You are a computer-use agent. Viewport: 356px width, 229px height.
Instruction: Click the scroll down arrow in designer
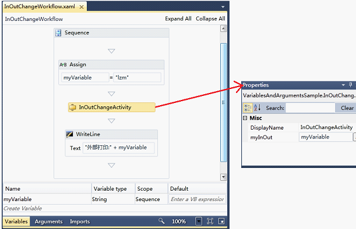coord(223,177)
